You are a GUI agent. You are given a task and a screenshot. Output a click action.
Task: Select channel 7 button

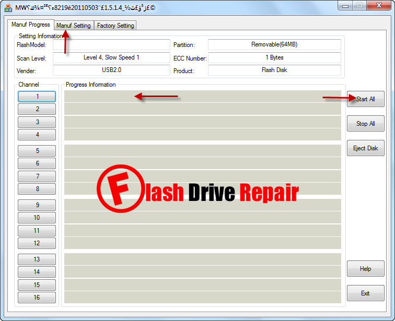(37, 176)
